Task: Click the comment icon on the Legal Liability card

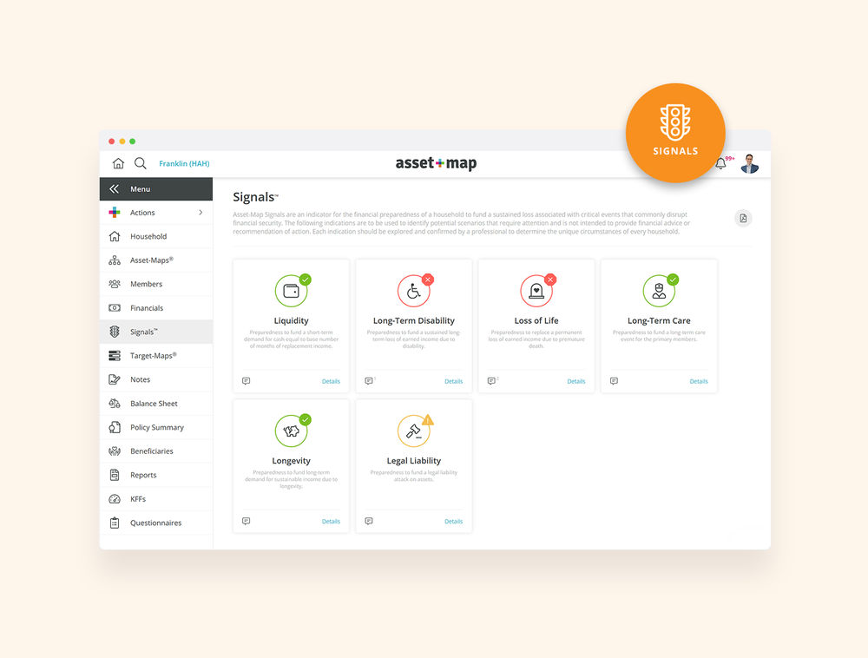Action: [x=369, y=521]
